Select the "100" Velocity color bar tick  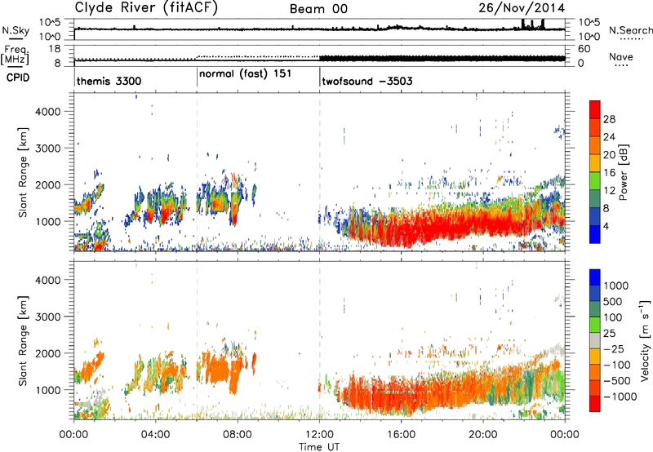click(x=613, y=317)
